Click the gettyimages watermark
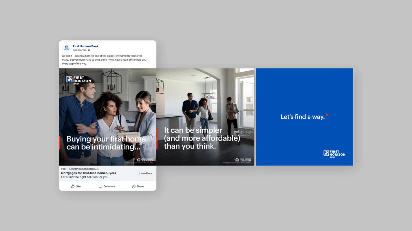The height and width of the screenshot is (231, 412). pyautogui.click(x=244, y=131)
